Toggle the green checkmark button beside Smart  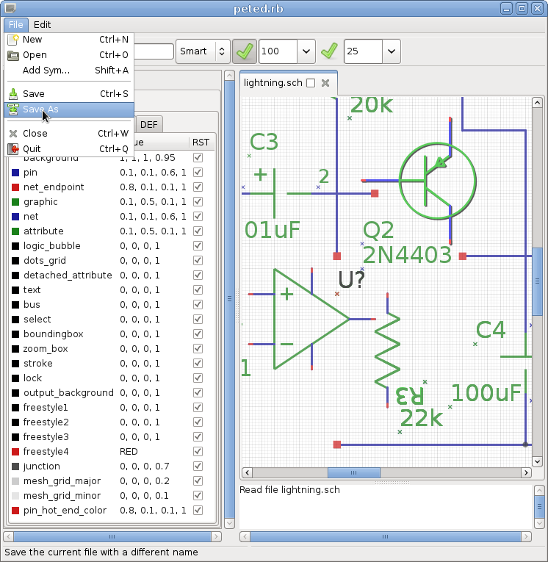point(244,51)
